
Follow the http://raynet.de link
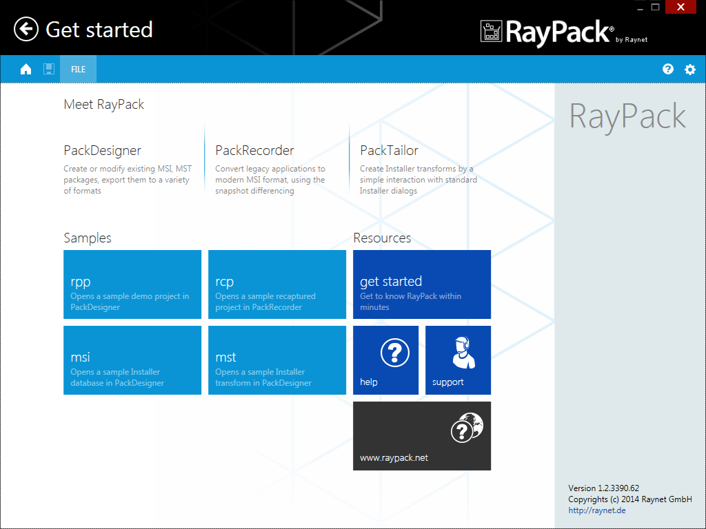pos(597,510)
